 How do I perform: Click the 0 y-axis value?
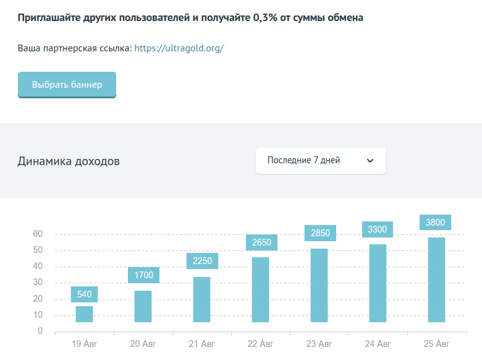[40, 331]
